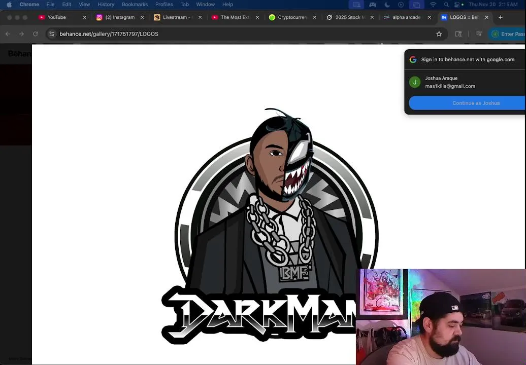This screenshot has height=365, width=526.
Task: Click the Behance logo behind the lightbox
Action: [19, 54]
